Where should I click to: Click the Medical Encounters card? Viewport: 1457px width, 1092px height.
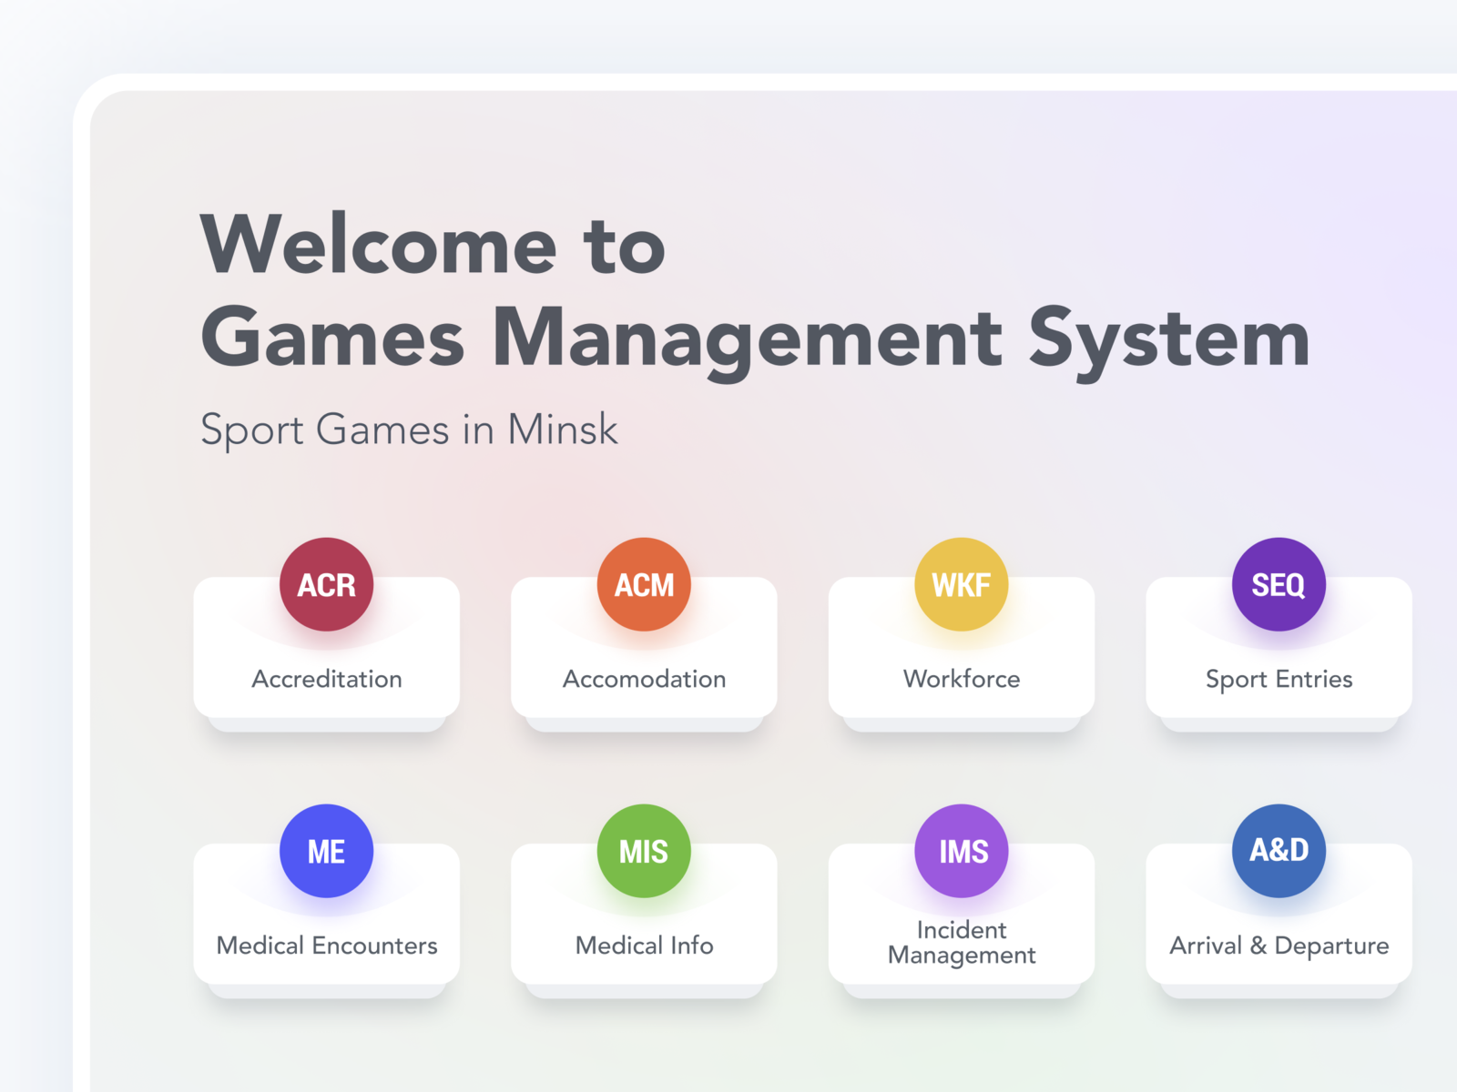[x=326, y=945]
